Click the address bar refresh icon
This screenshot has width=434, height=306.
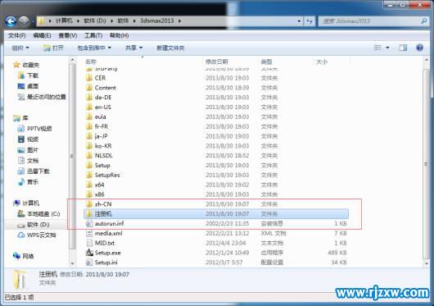[x=310, y=21]
